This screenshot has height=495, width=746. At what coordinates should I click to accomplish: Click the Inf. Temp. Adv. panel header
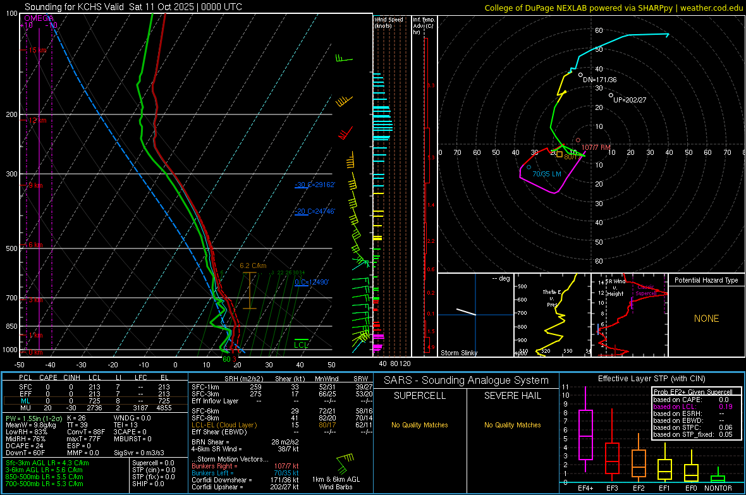coord(424,26)
